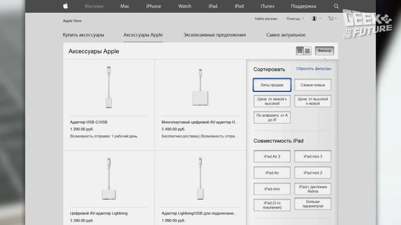Switch to Аксессуары Apple tab
Image resolution: width=401 pixels, height=225 pixels.
tap(143, 35)
